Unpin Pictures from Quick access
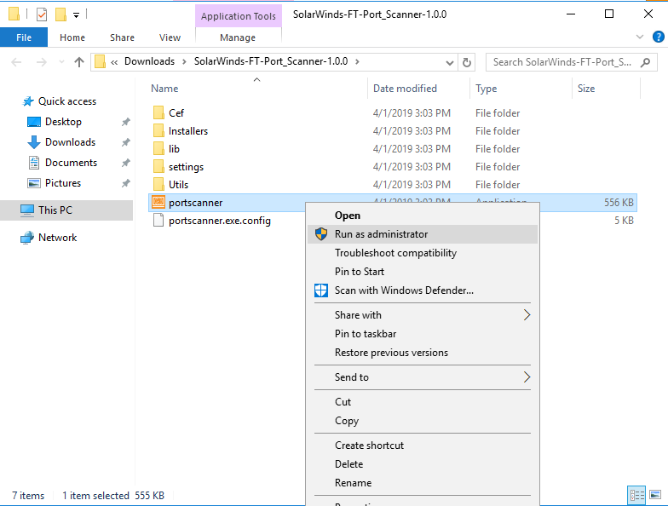The image size is (668, 506). (126, 183)
